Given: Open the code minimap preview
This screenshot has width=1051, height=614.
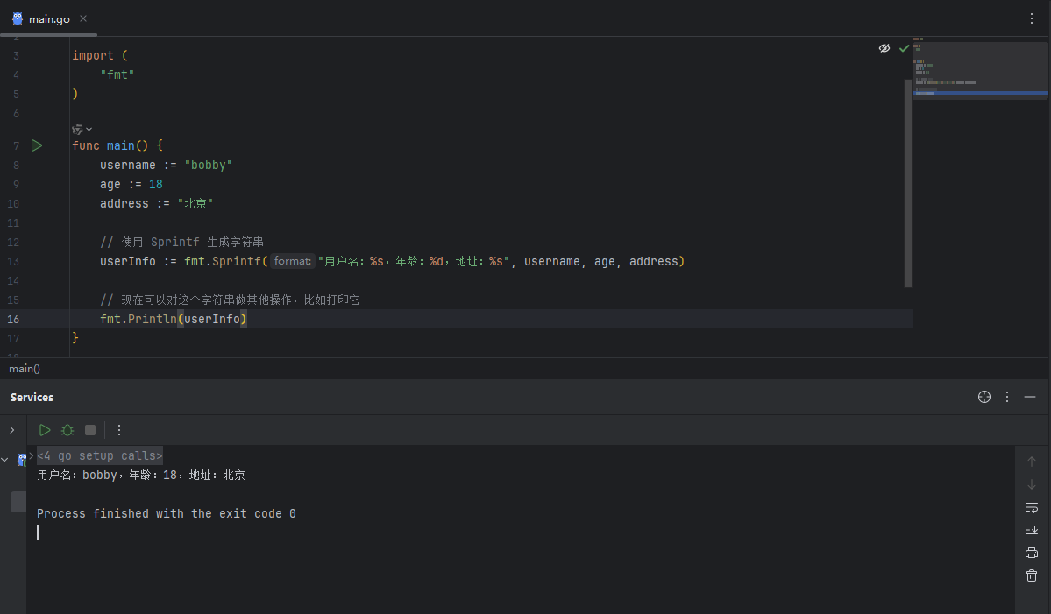Looking at the screenshot, I should click(980, 68).
